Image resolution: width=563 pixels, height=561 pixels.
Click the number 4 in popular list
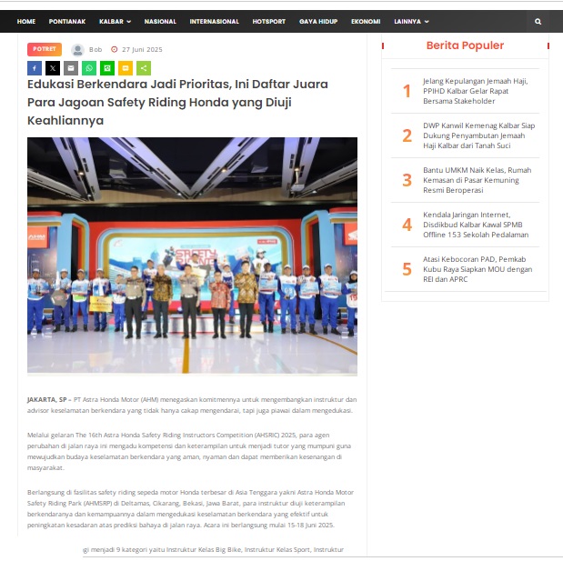(x=407, y=225)
